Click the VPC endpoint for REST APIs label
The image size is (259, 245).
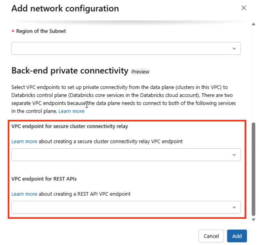[44, 179]
